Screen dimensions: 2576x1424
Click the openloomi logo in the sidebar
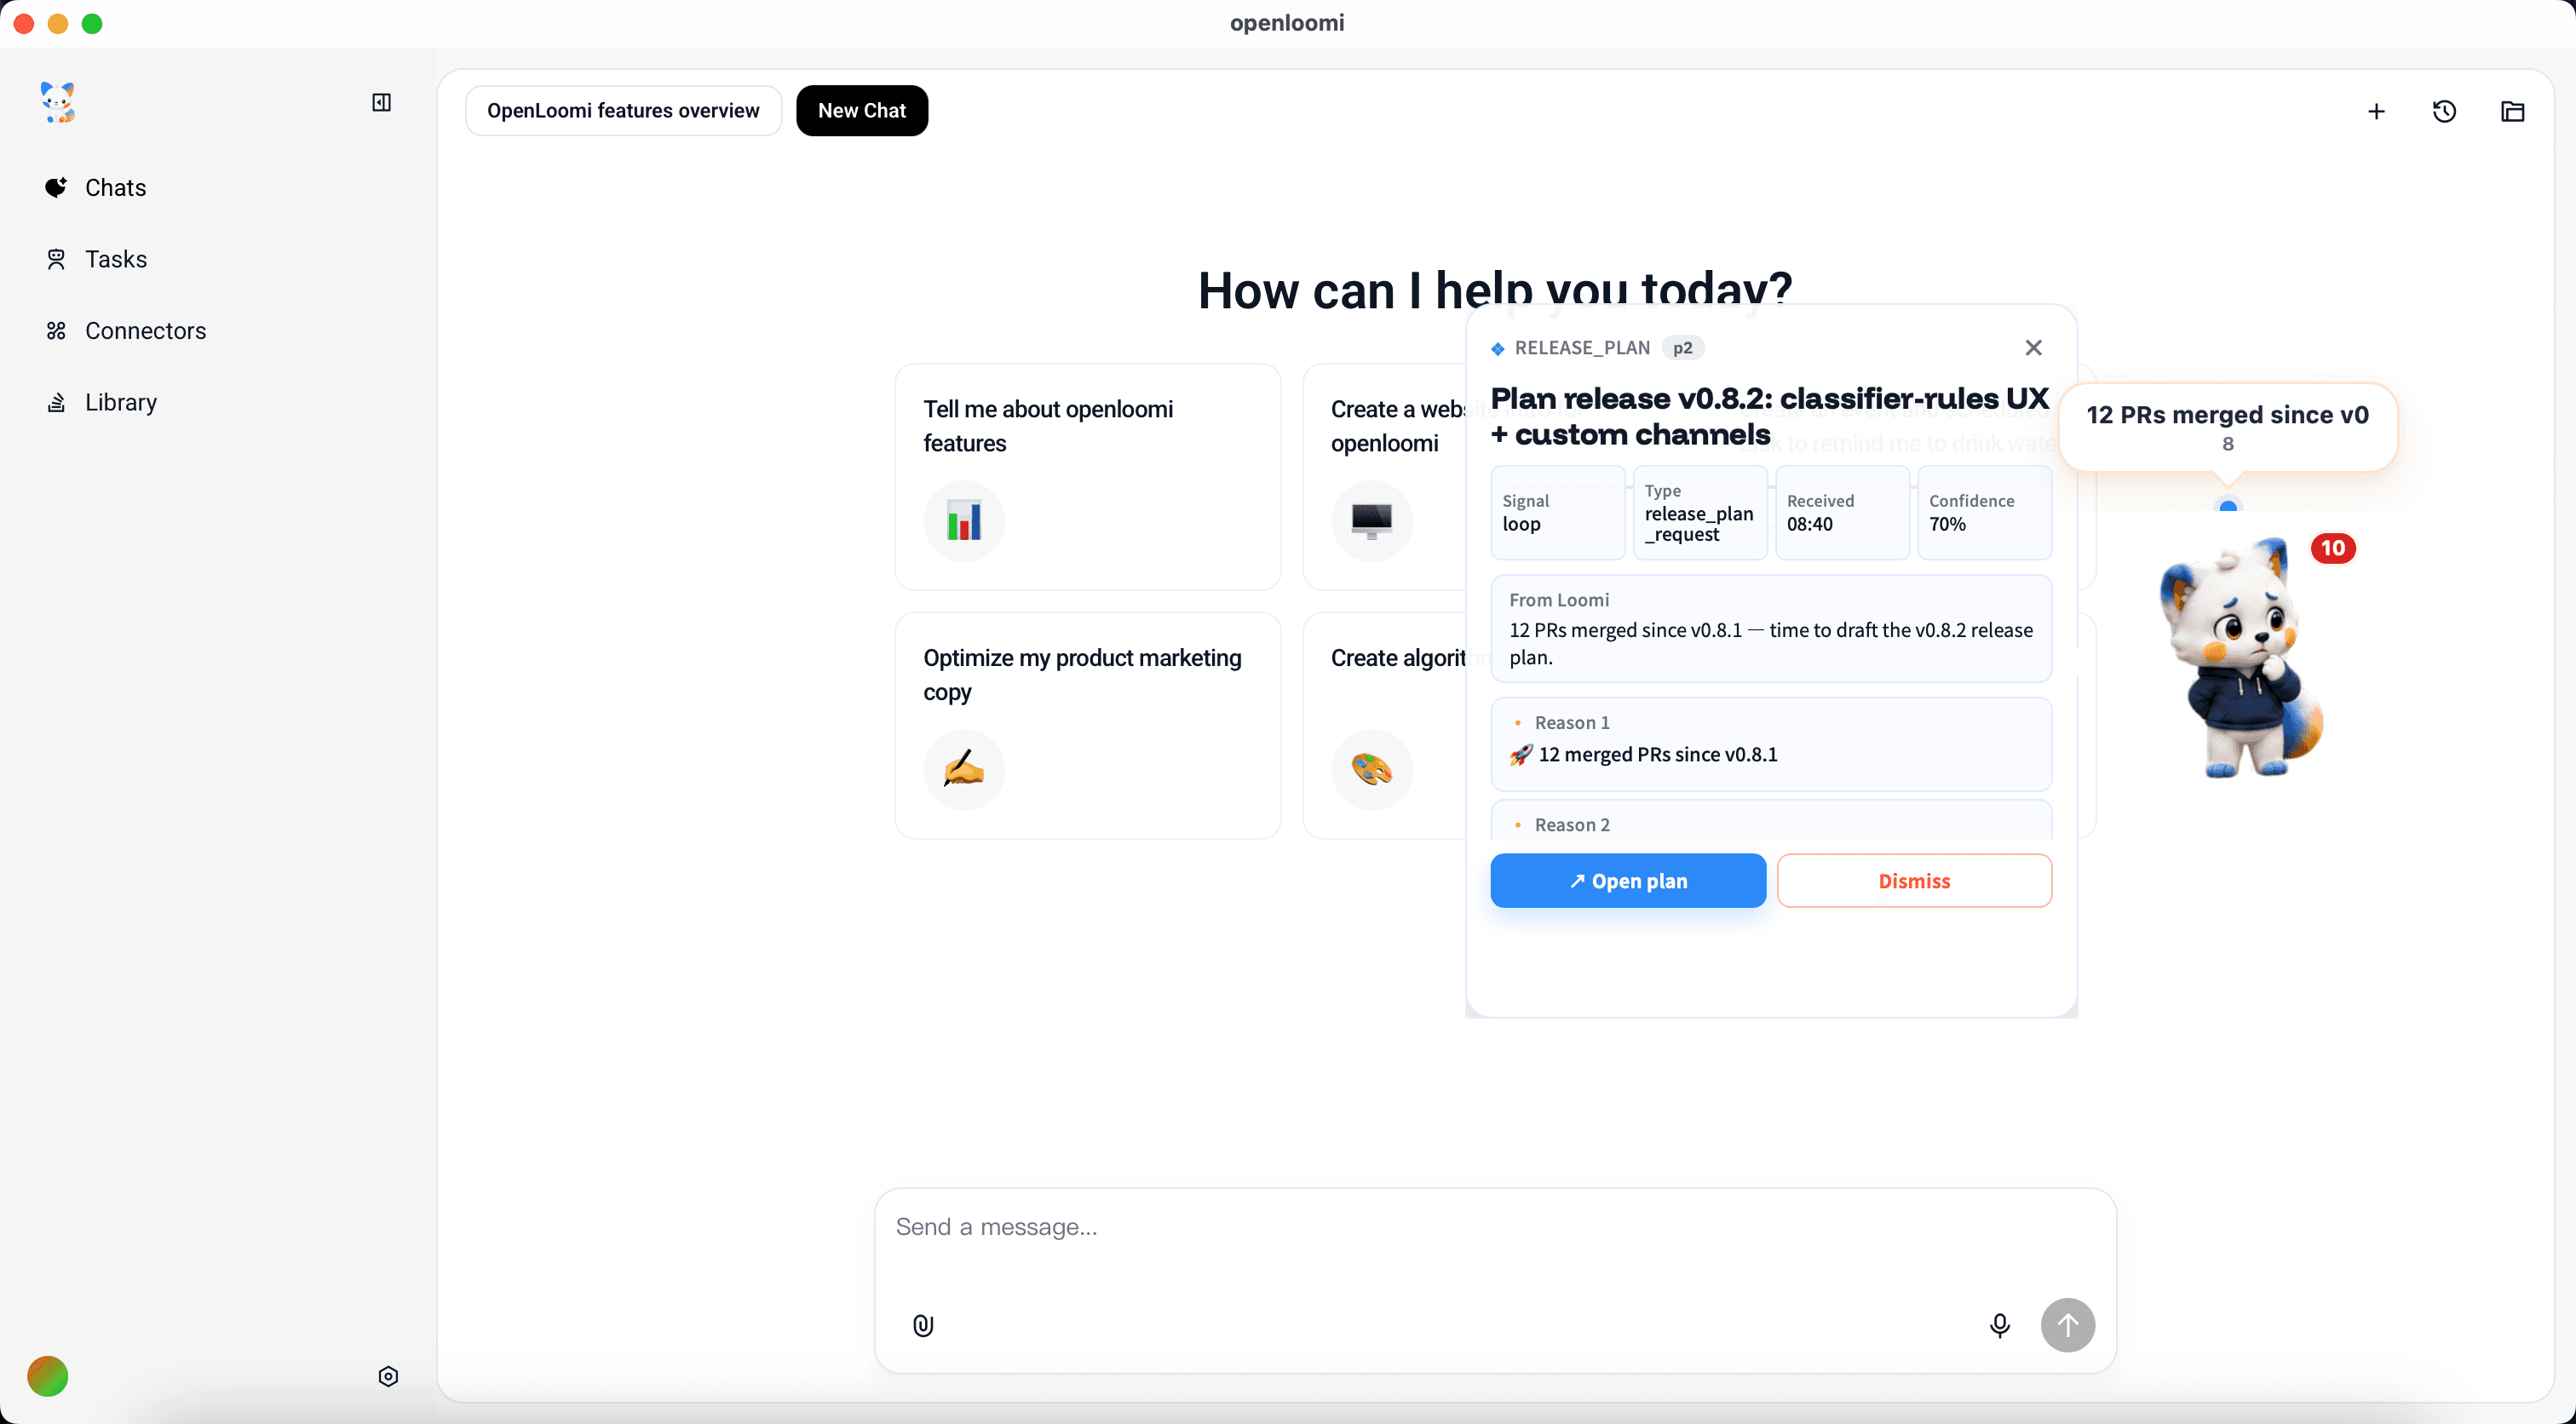(57, 103)
